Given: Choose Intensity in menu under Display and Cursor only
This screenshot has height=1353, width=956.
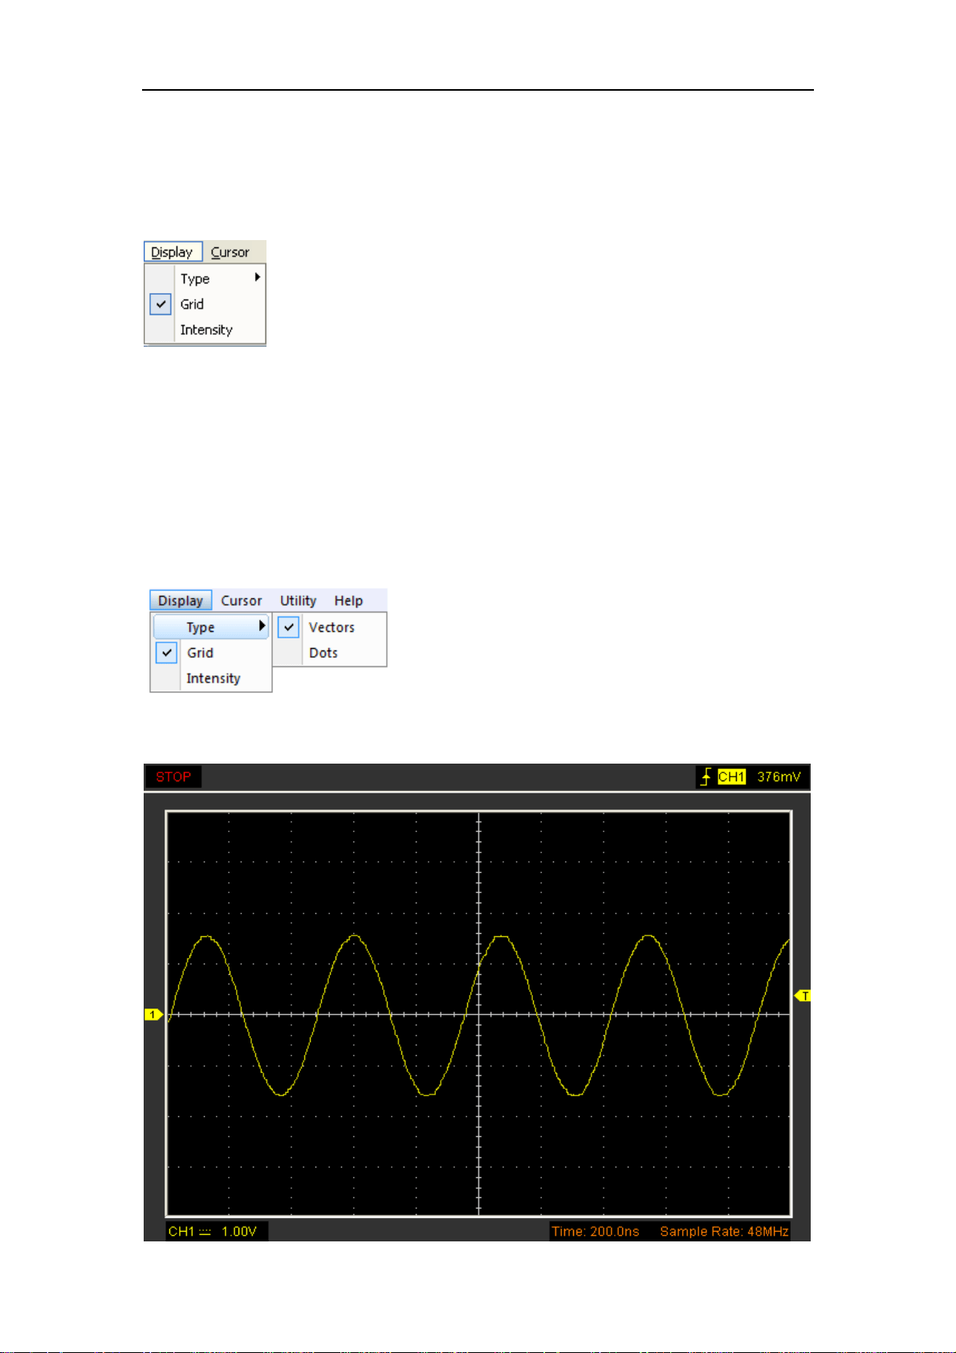Looking at the screenshot, I should tap(206, 330).
